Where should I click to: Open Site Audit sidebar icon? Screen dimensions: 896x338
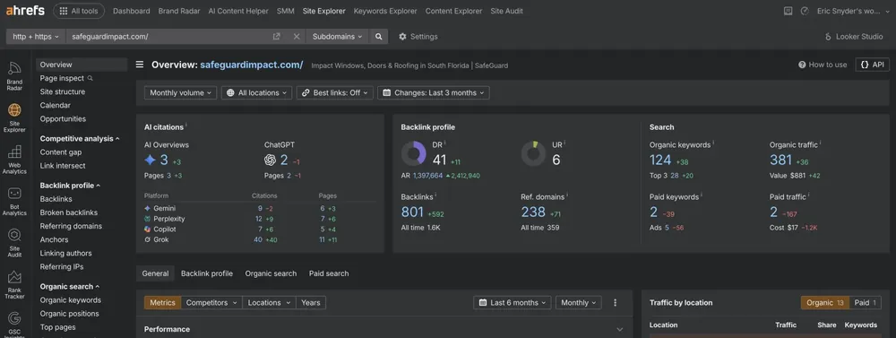[14, 244]
